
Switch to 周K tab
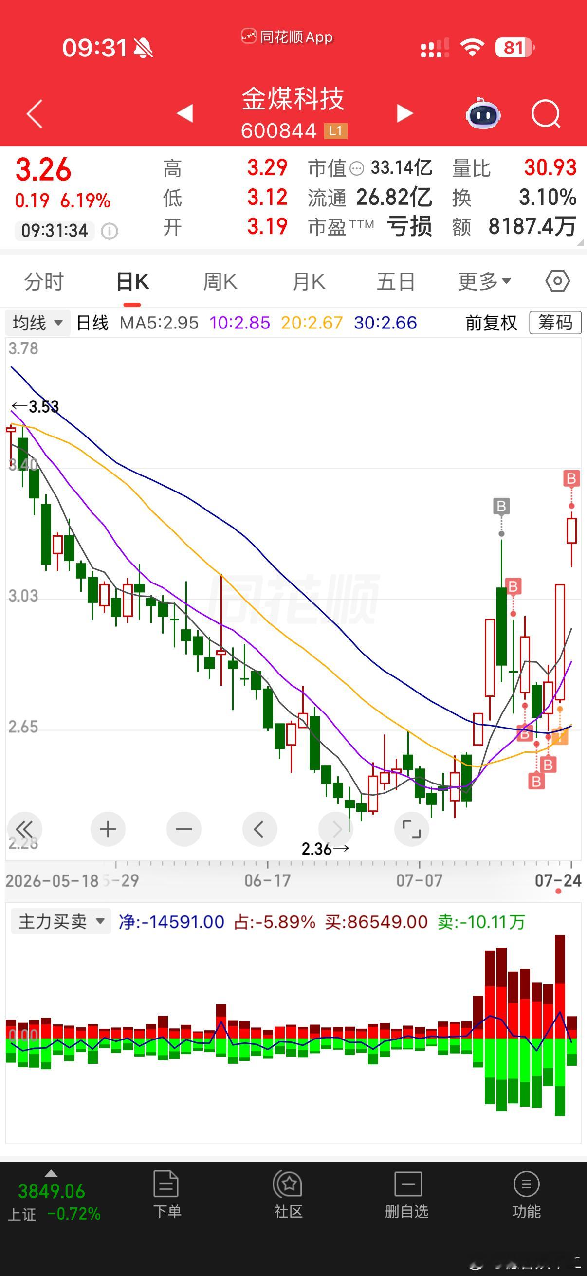[220, 282]
